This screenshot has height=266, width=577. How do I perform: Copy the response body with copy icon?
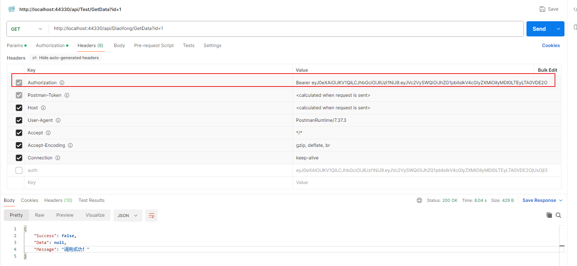(x=549, y=215)
